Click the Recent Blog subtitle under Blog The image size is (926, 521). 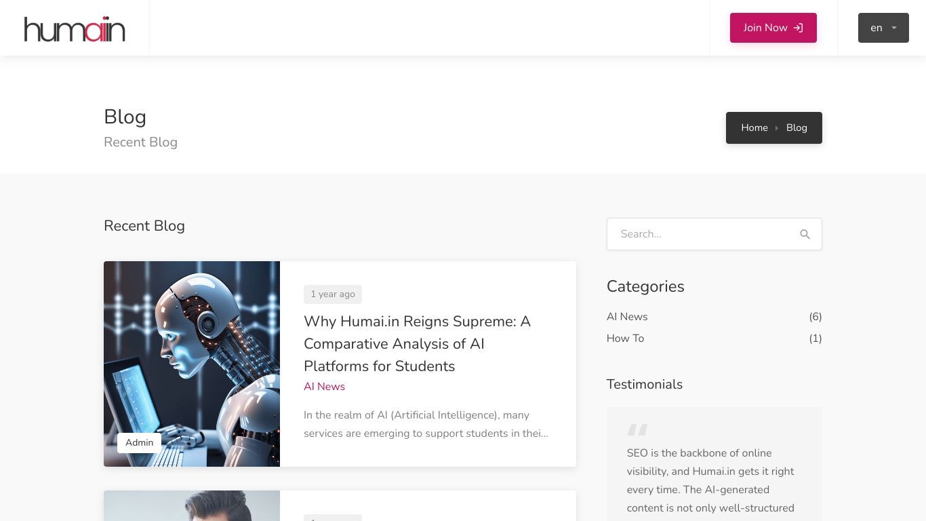(x=140, y=142)
